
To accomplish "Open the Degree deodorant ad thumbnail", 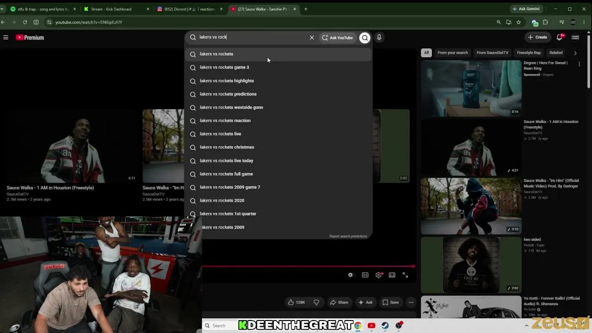I will tap(471, 88).
